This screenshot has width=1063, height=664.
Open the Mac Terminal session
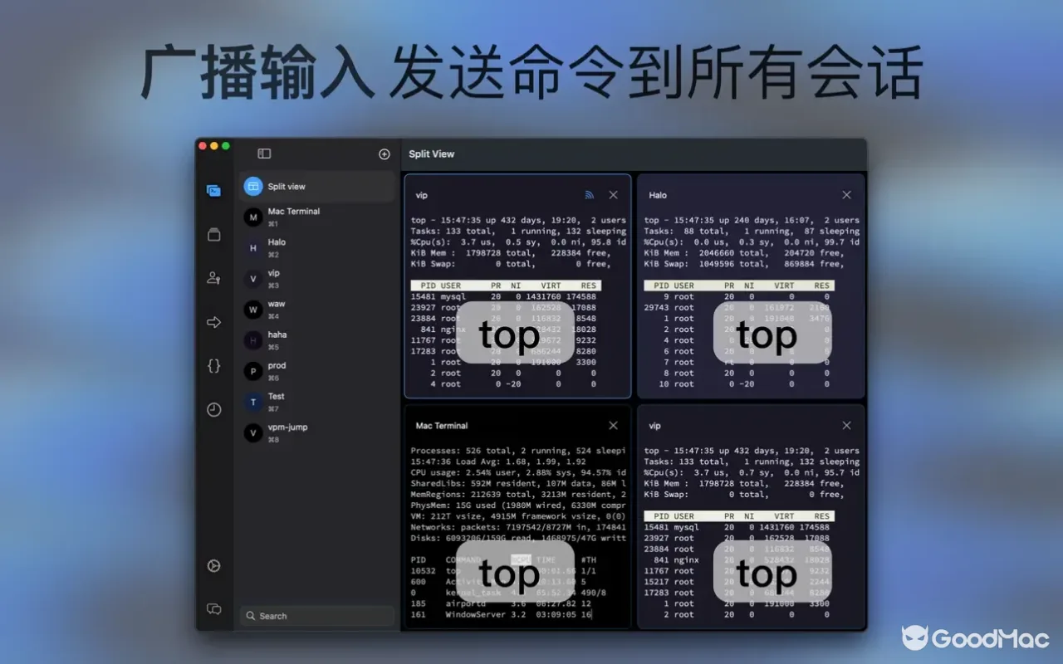coord(317,217)
